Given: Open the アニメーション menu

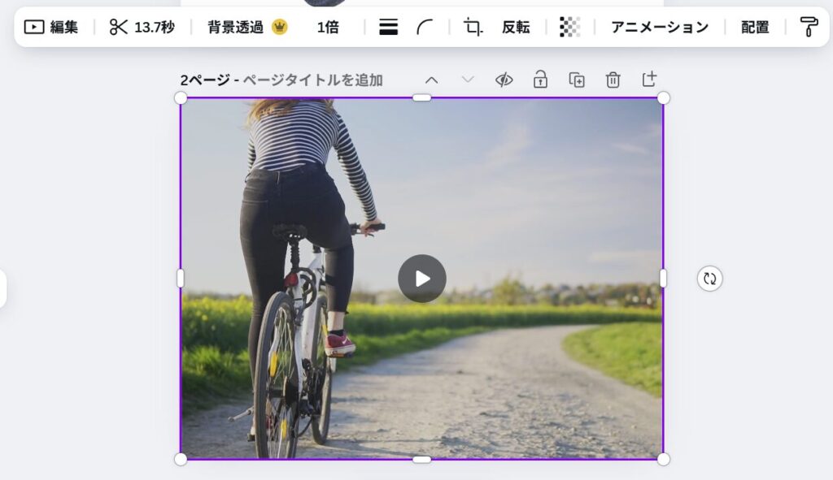Looking at the screenshot, I should pyautogui.click(x=660, y=27).
